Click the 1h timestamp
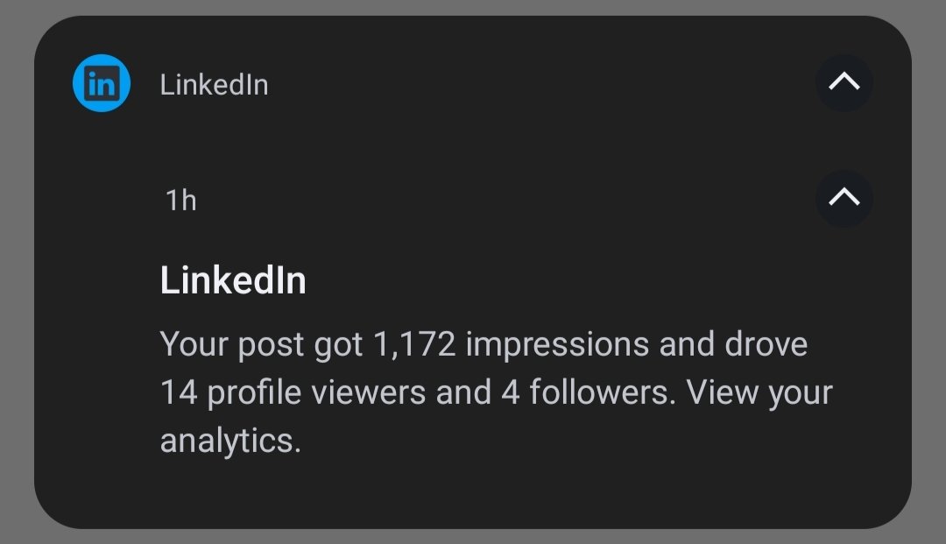This screenshot has width=946, height=544. tap(181, 201)
